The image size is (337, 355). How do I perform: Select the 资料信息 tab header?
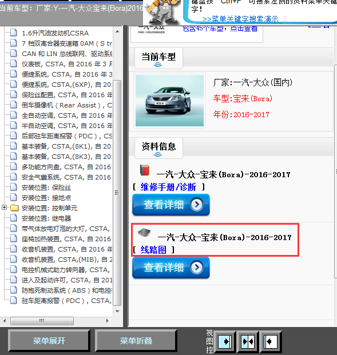(x=158, y=148)
